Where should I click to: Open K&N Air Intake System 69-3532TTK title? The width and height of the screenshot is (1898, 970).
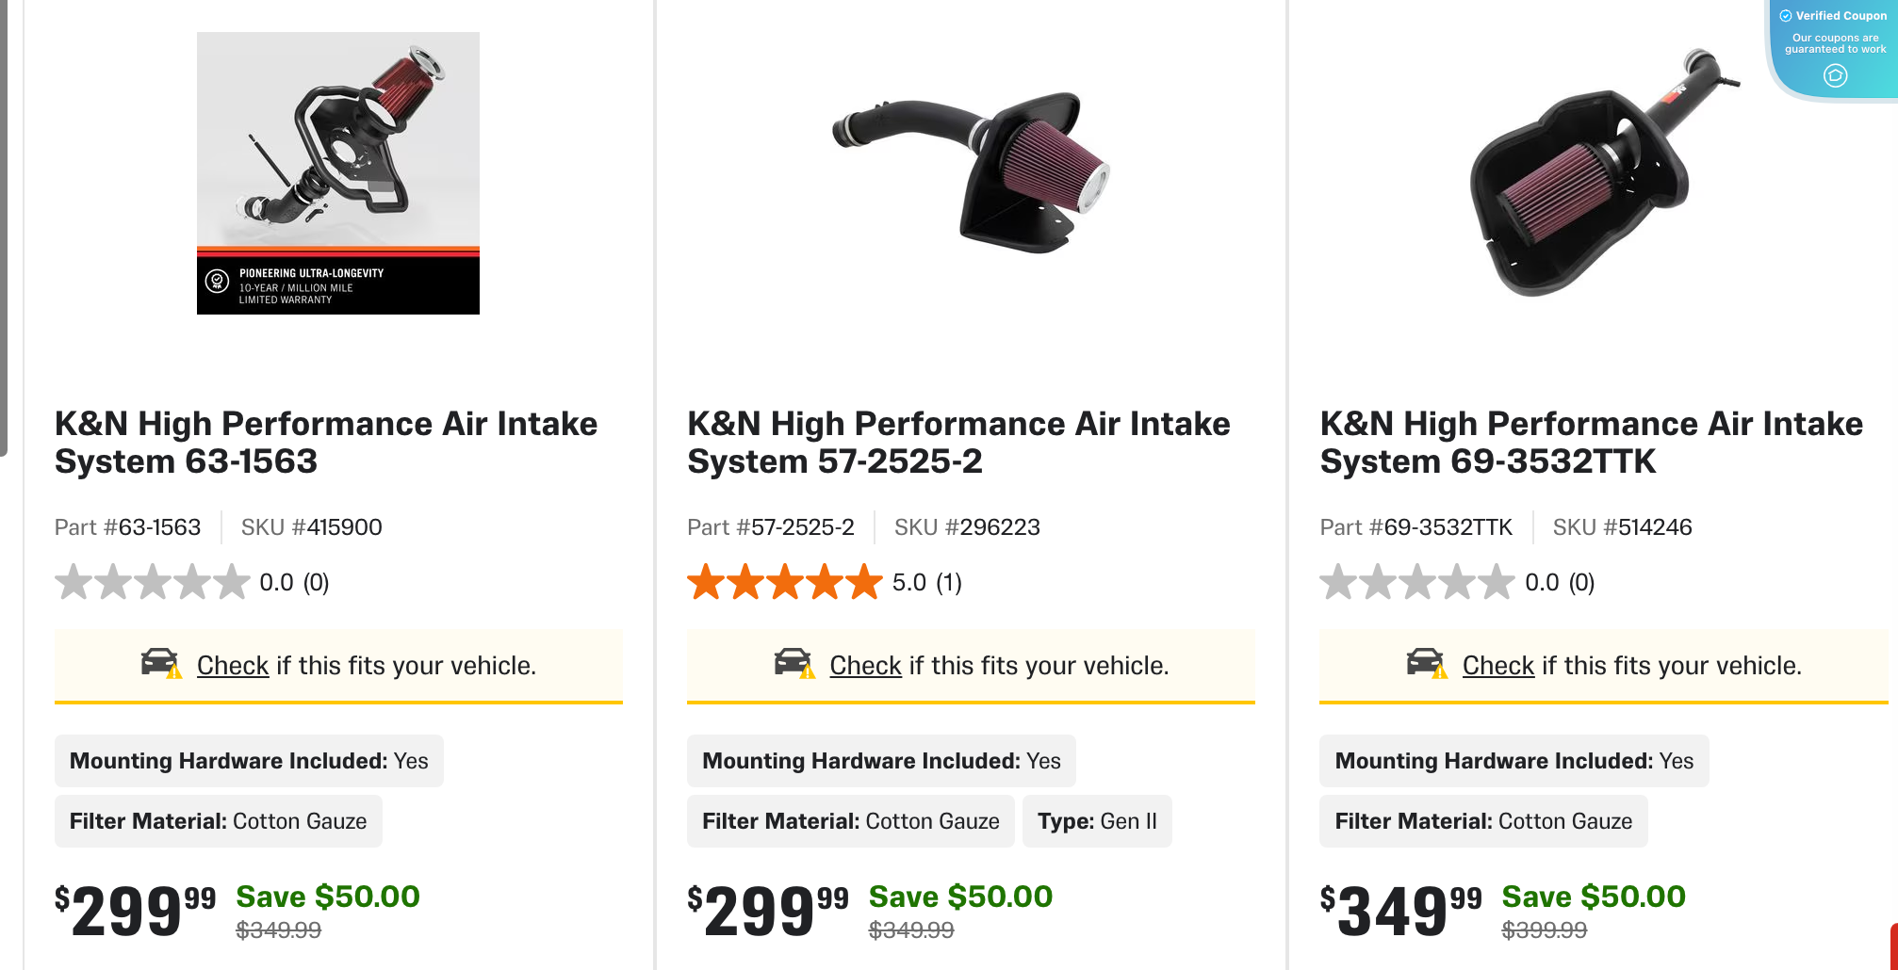coord(1591,442)
